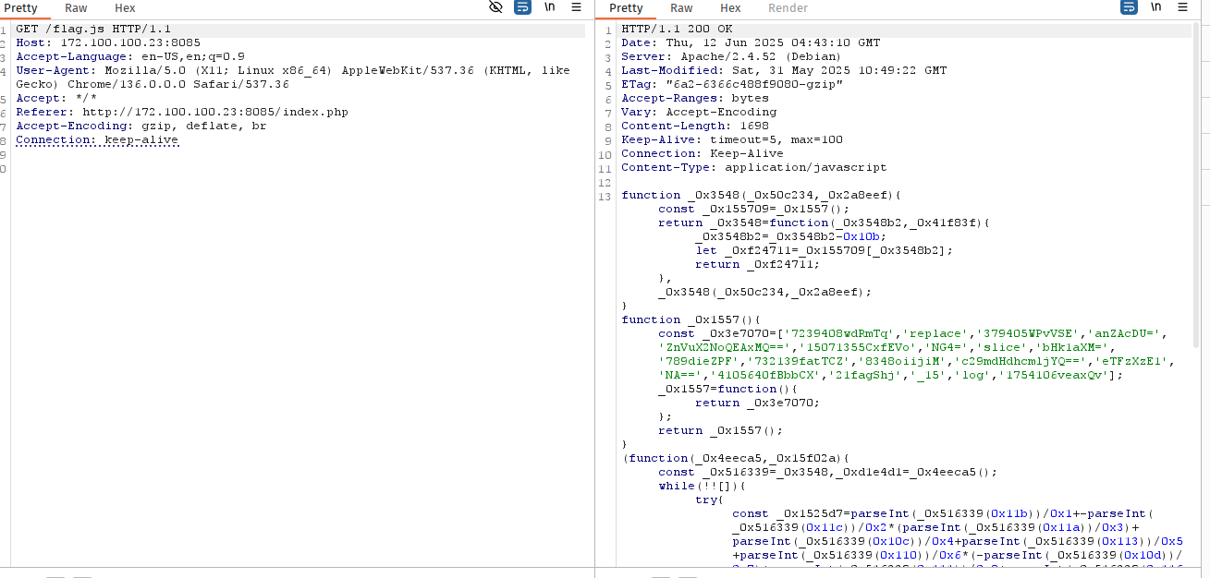Click the Host header line in request
The height and width of the screenshot is (578, 1210).
107,43
